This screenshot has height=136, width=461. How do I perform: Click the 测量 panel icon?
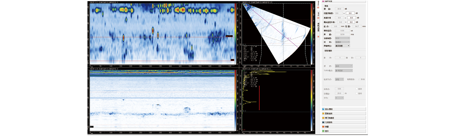pos(323,127)
